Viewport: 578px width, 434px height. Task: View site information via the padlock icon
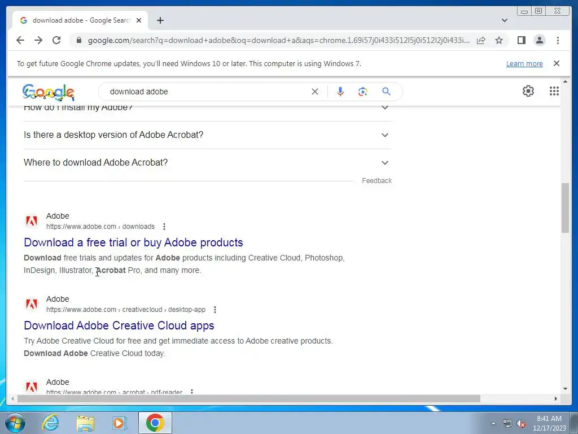(78, 40)
